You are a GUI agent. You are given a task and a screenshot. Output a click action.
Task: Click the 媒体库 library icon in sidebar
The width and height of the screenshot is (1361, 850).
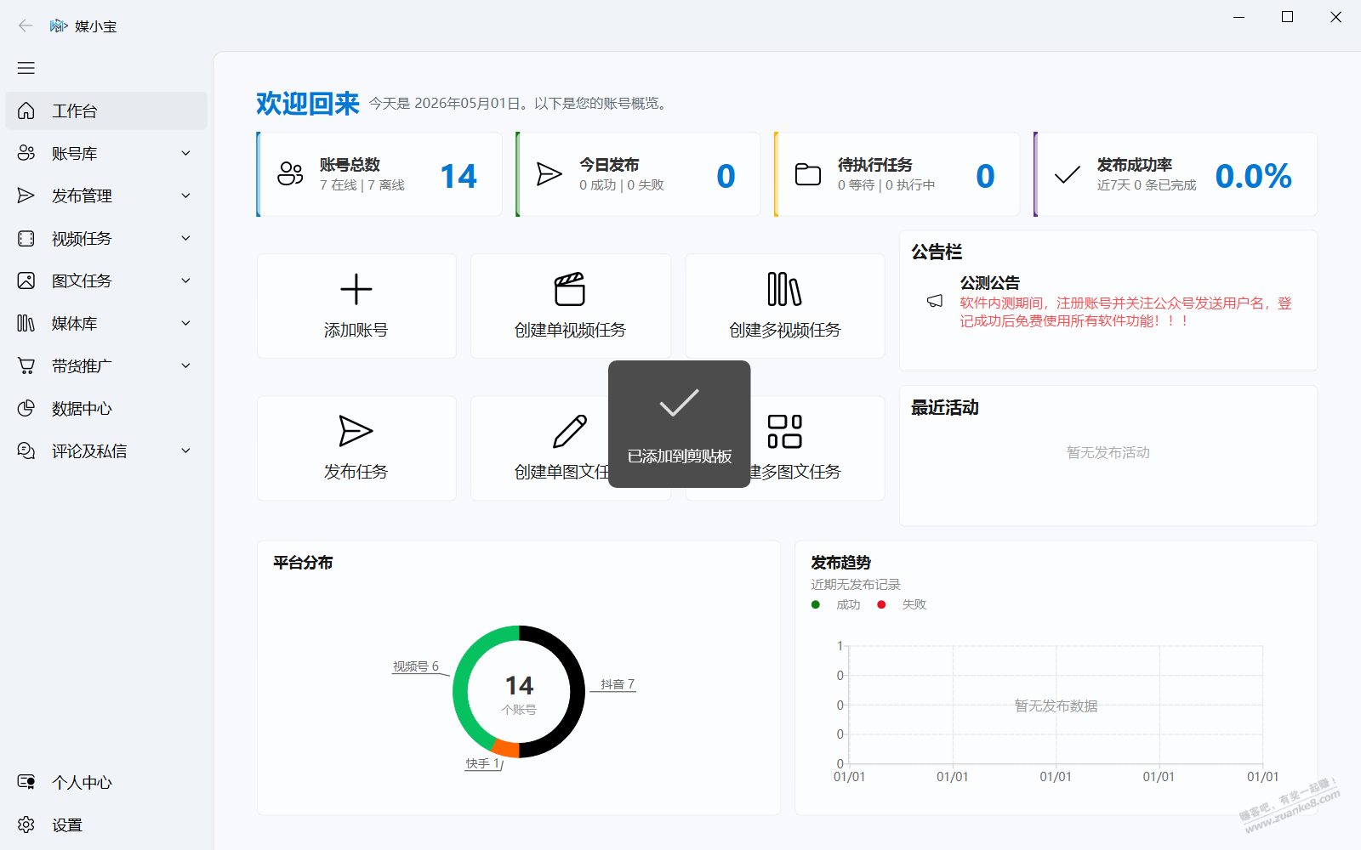[x=26, y=323]
